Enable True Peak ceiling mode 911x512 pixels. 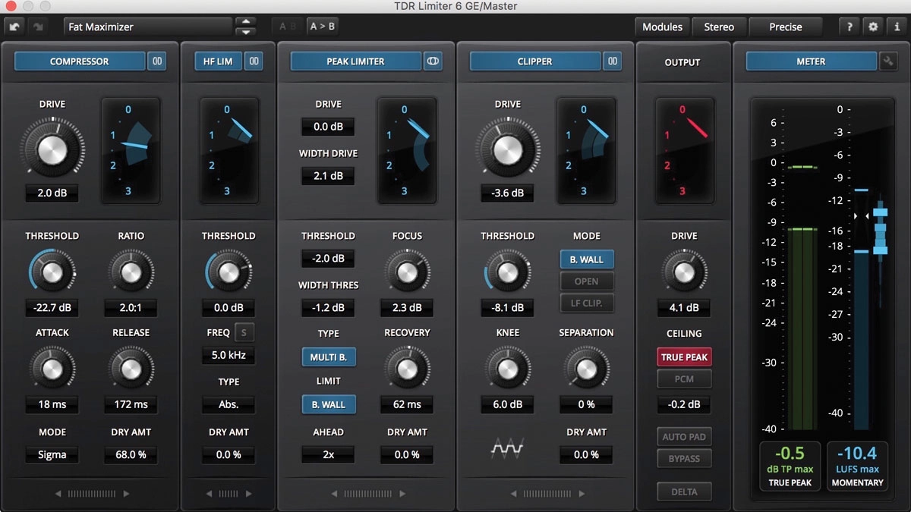pos(685,357)
